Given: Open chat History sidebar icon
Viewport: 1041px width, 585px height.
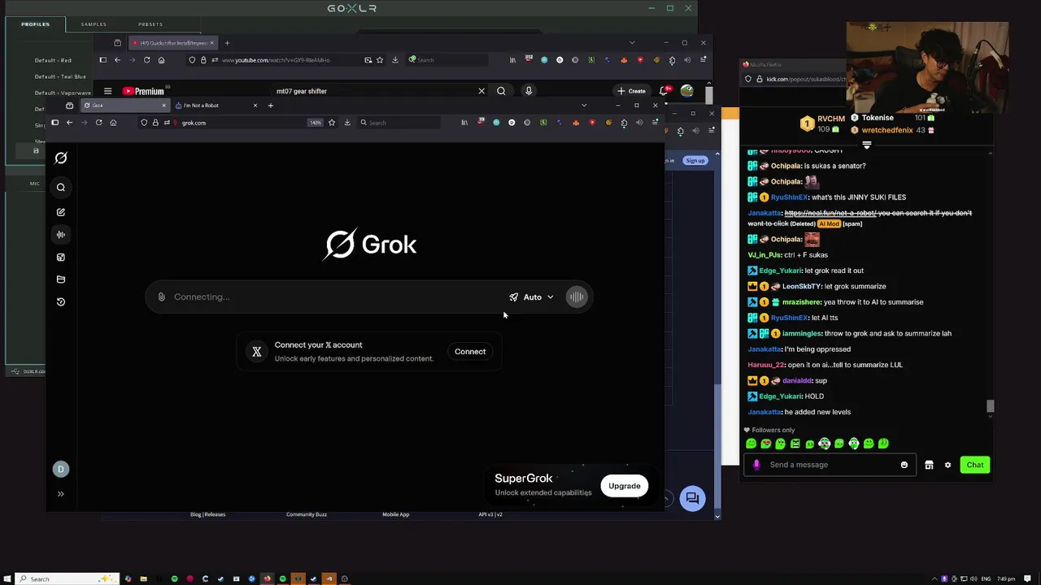Looking at the screenshot, I should [61, 302].
